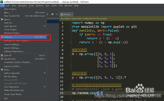164x101 pixels.
Task: Open the Window menu
Action: tap(68, 5)
